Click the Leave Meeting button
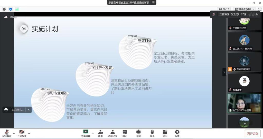Viewport: 263px width, 139px height. pos(252,133)
